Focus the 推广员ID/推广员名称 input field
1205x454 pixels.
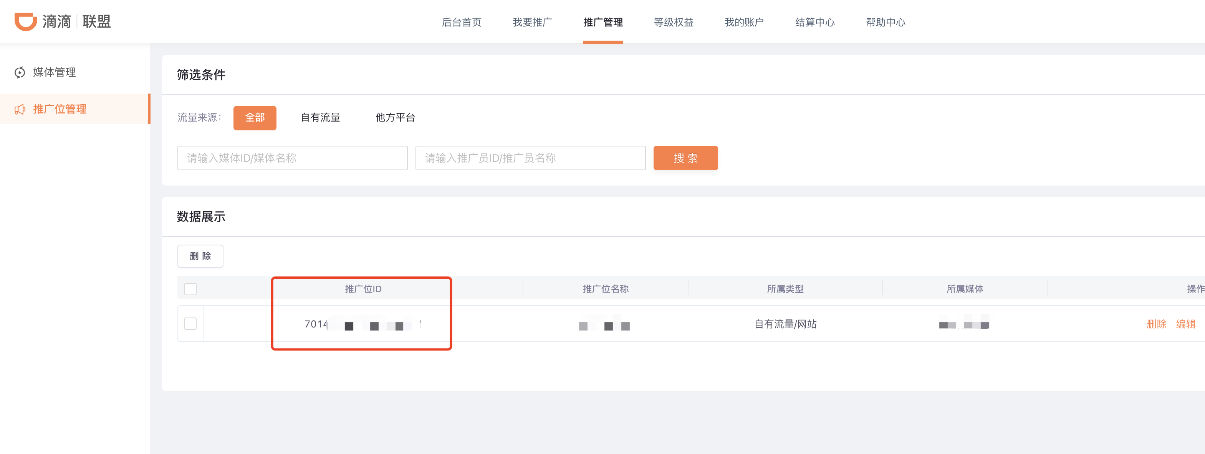coord(530,158)
